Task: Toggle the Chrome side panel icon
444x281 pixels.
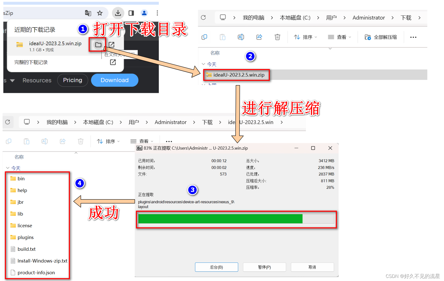Action: 131,13
